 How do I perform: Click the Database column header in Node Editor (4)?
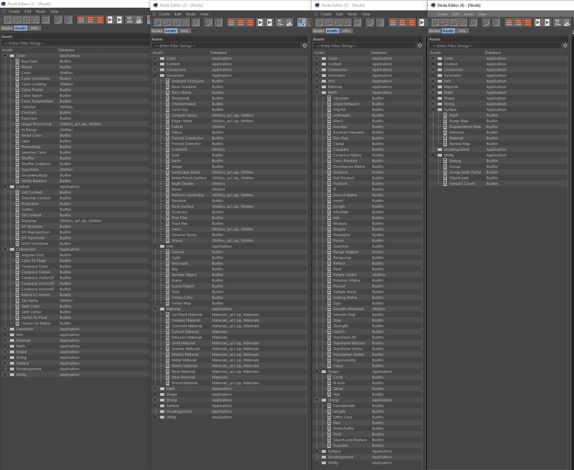pyautogui.click(x=493, y=53)
